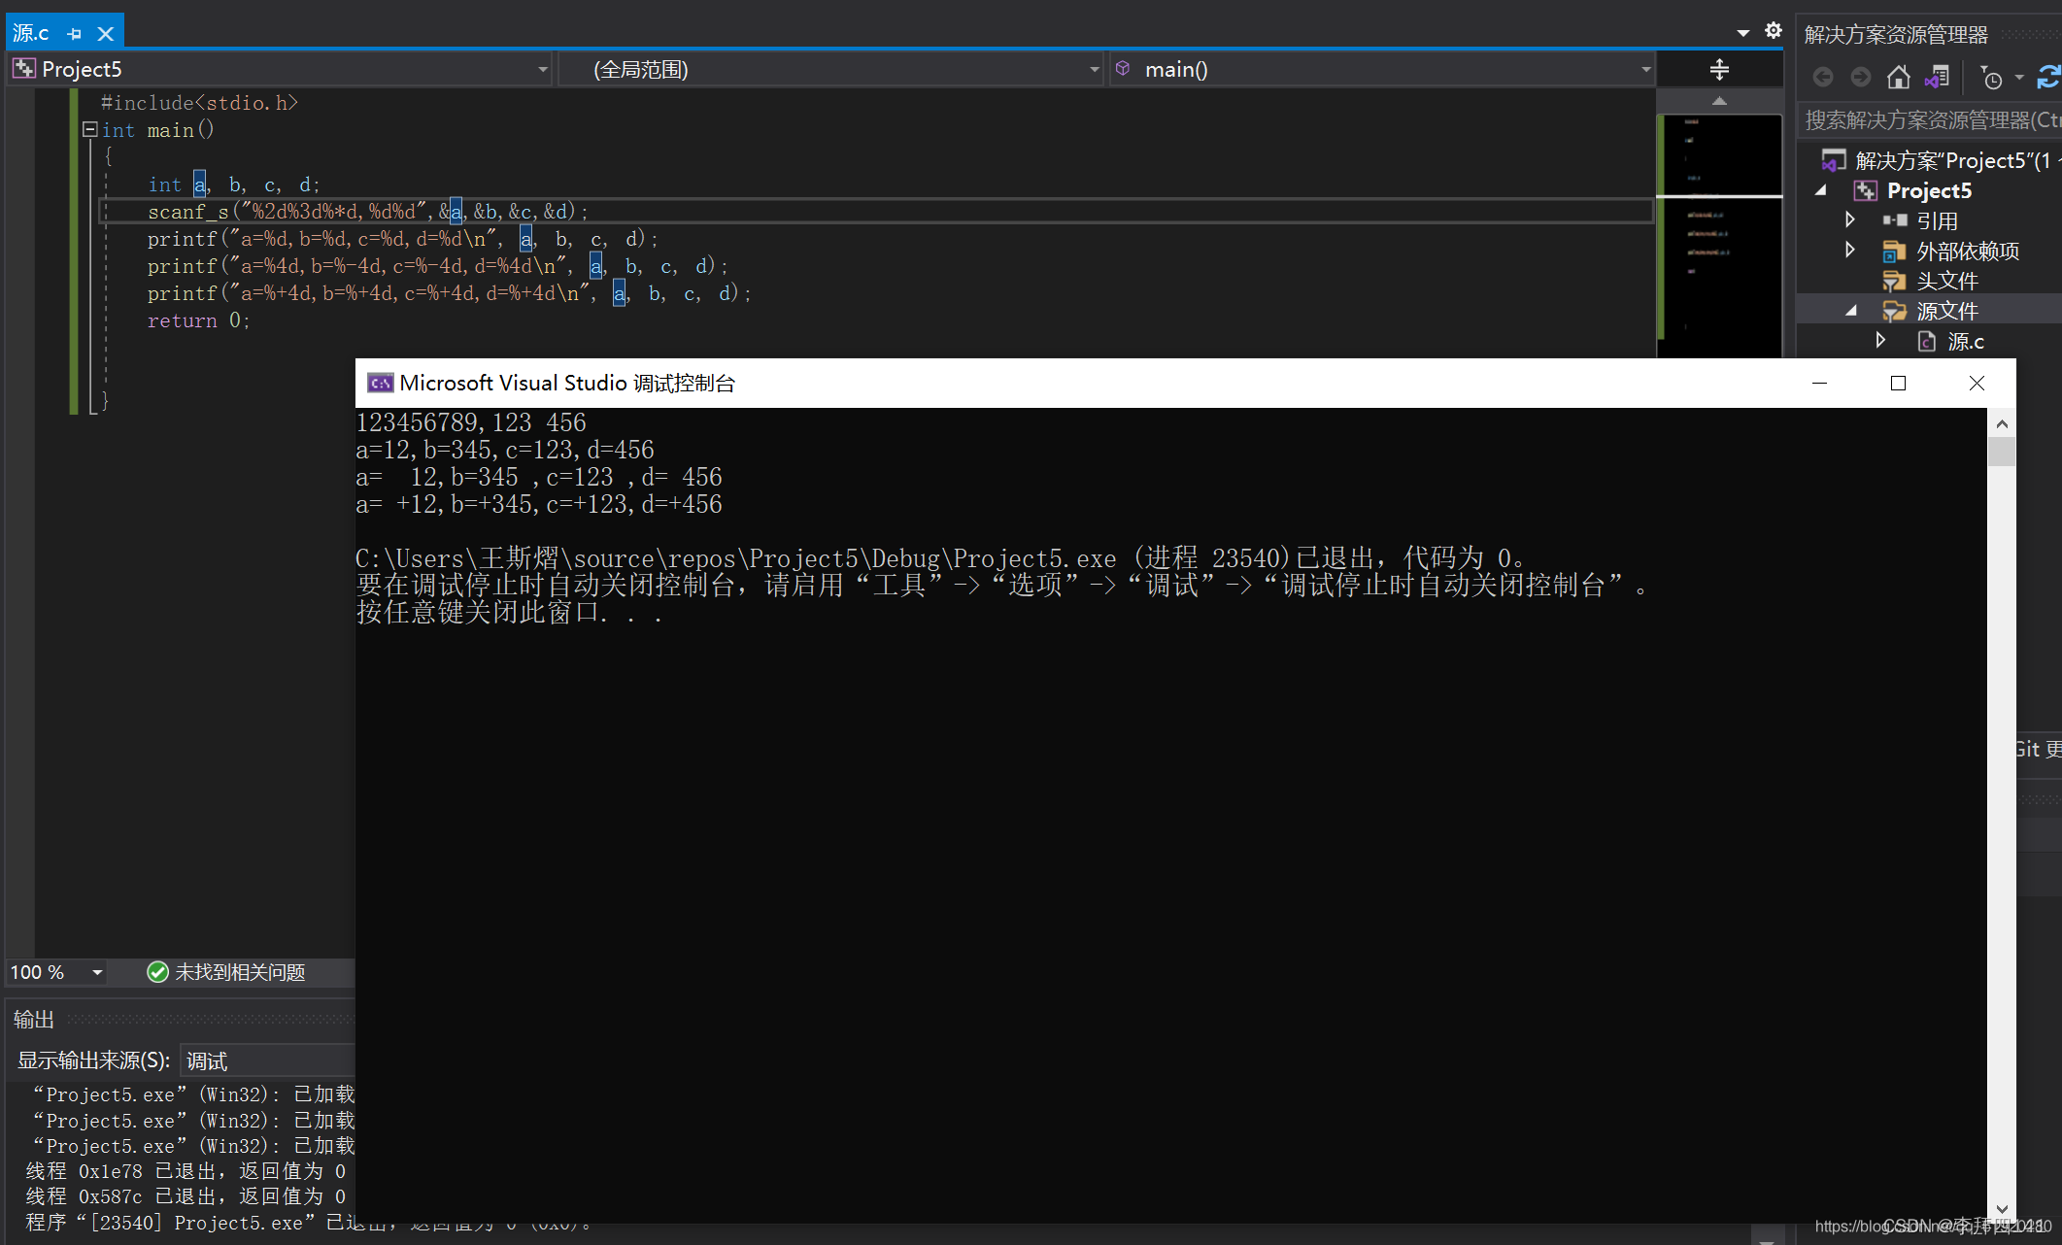Open the editor settings gear icon
The width and height of the screenshot is (2062, 1245).
(1774, 30)
